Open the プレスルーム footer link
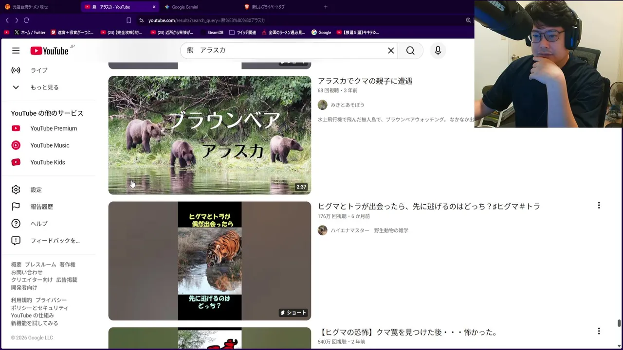Viewport: 623px width, 350px height. [40, 265]
